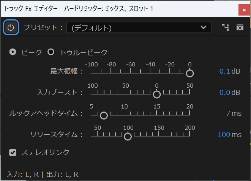Click the リリースタイム slider handle
The image size is (251, 181).
point(128,137)
